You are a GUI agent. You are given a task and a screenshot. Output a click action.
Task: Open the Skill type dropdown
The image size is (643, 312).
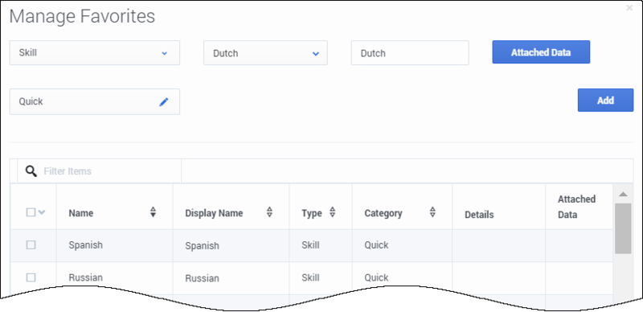coord(95,52)
